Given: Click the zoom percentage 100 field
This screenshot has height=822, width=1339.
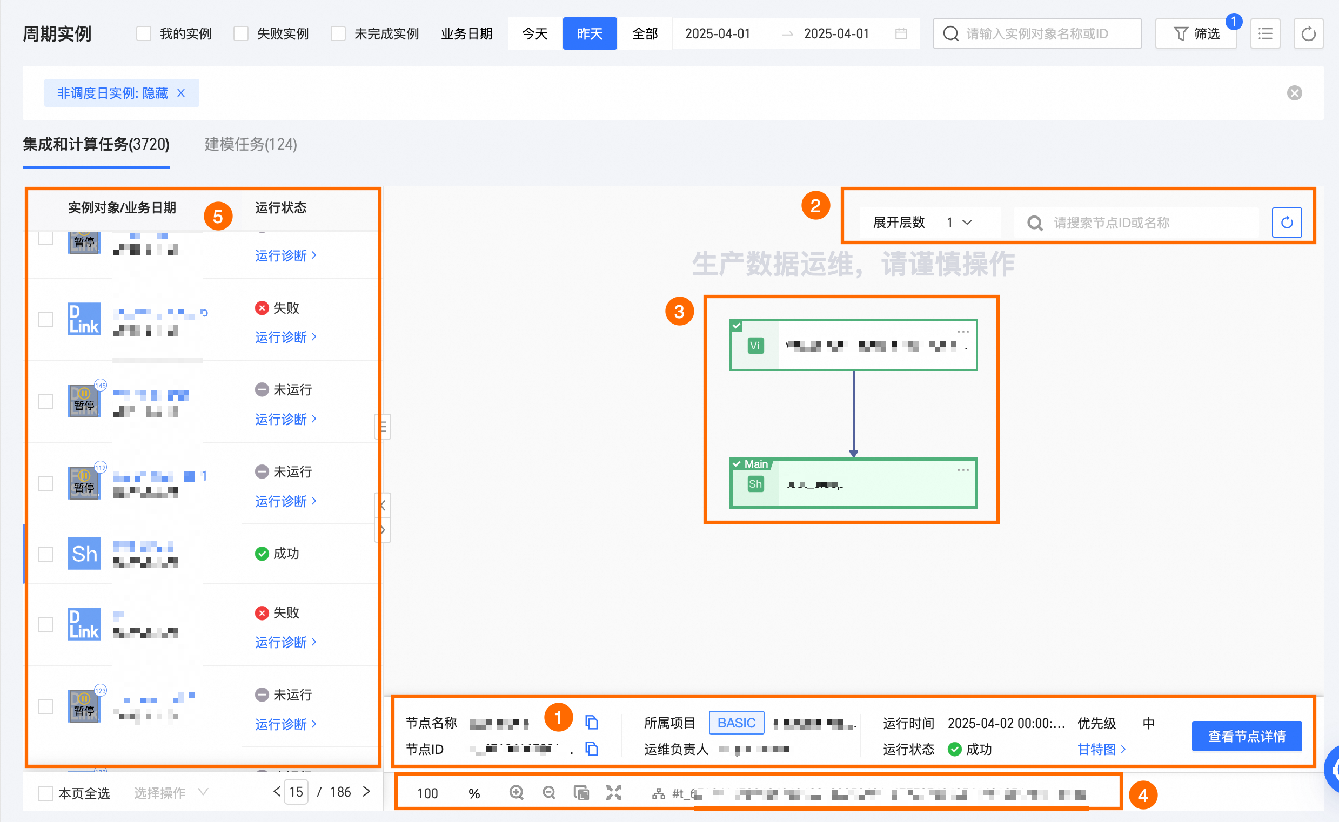Looking at the screenshot, I should 427,793.
